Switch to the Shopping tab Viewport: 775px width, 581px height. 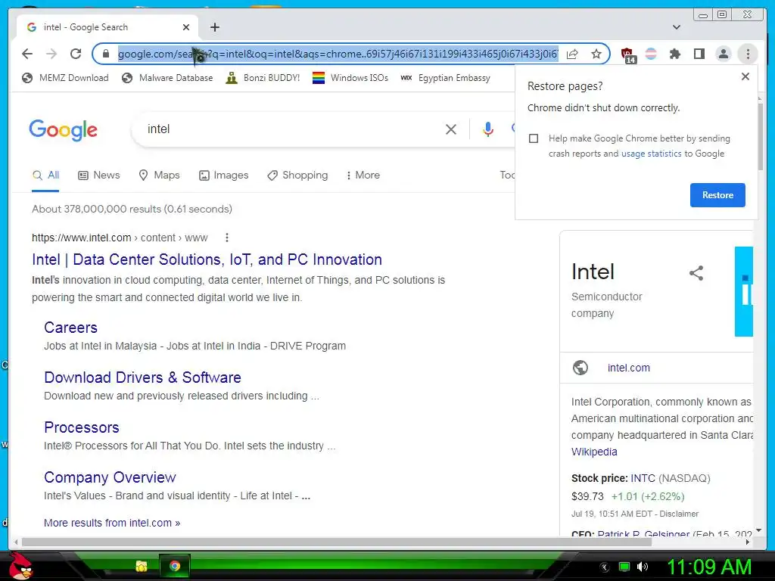297,176
